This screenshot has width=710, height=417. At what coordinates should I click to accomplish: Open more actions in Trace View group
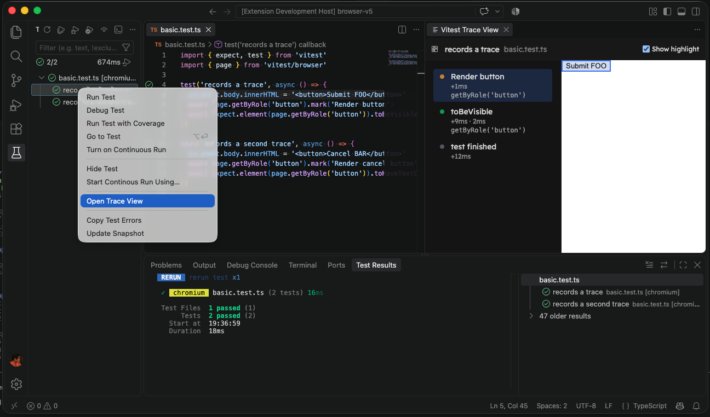pyautogui.click(x=697, y=30)
